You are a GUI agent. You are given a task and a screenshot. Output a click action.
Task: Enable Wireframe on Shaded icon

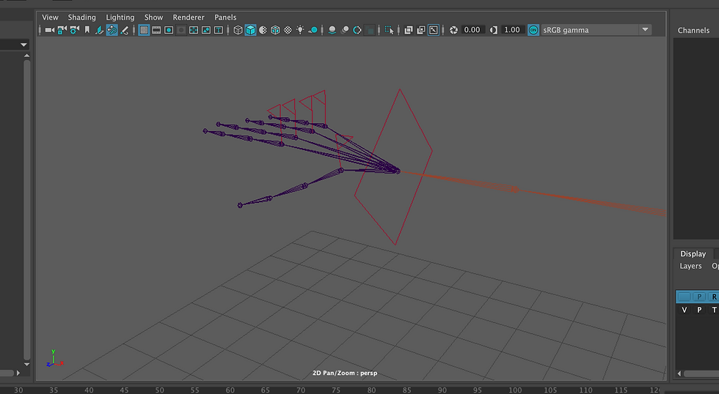275,30
